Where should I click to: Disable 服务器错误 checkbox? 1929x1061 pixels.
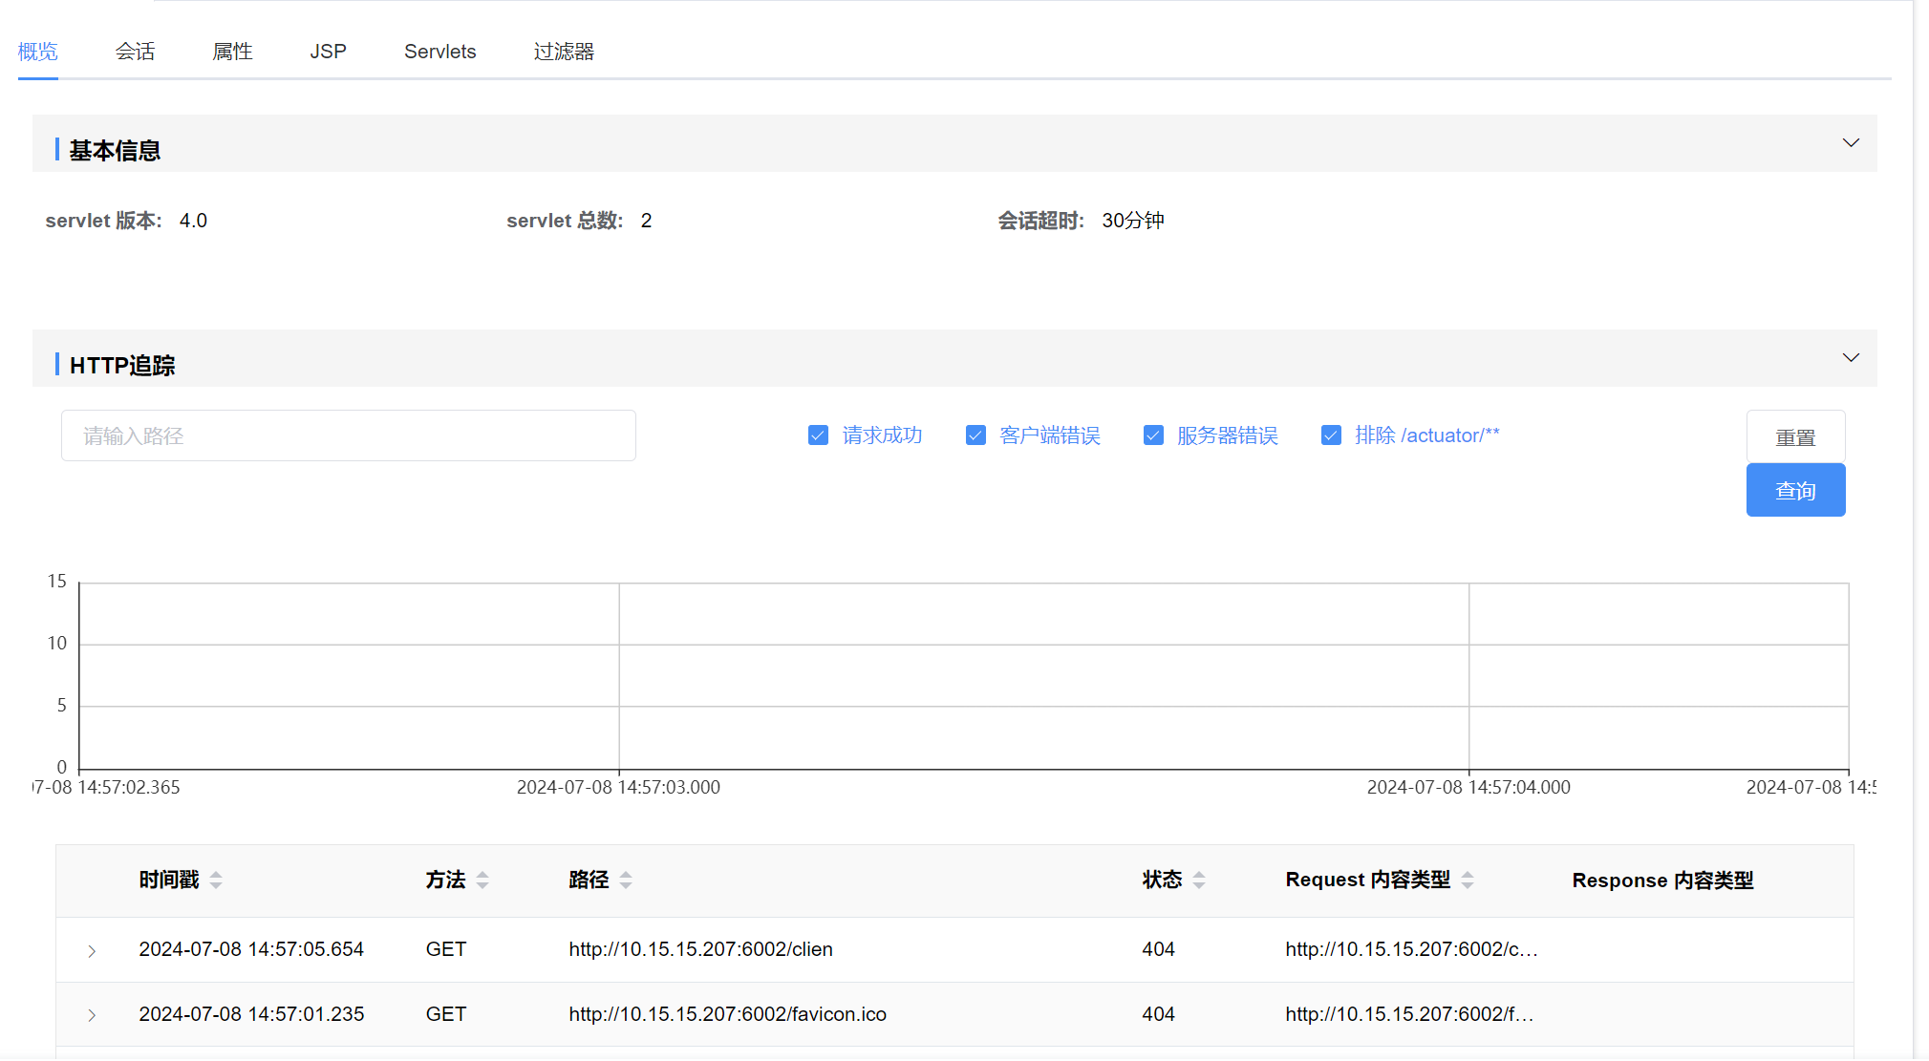(1153, 435)
